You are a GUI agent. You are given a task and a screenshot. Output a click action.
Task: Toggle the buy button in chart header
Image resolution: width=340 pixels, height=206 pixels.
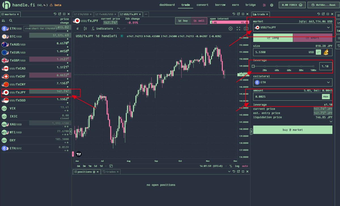tap(183, 21)
